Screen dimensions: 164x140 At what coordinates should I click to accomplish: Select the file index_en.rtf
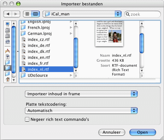pyautogui.click(x=46, y=58)
